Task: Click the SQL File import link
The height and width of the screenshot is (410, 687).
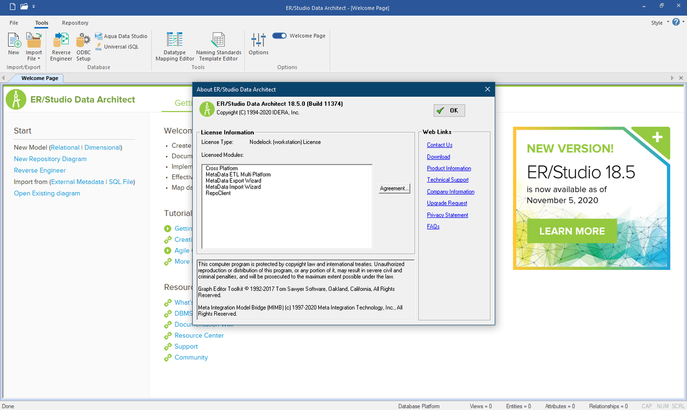Action: [x=121, y=182]
